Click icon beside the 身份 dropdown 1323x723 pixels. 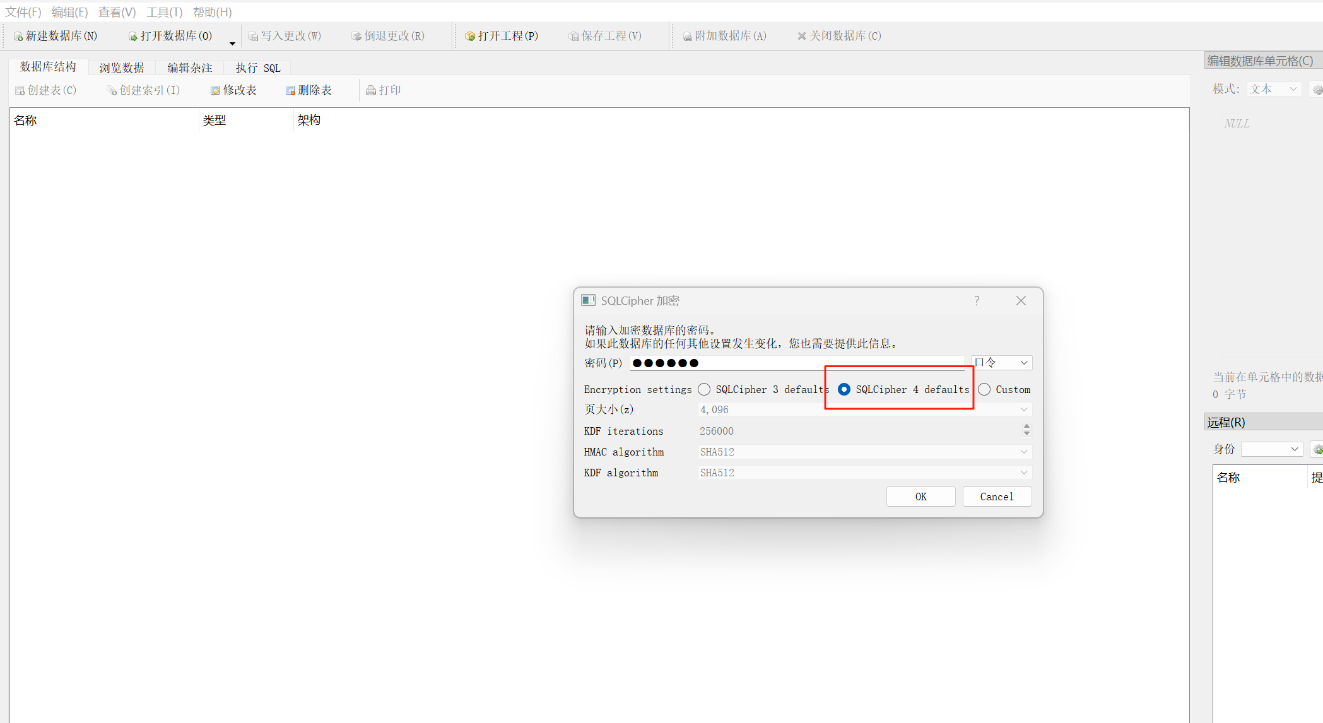click(x=1317, y=449)
